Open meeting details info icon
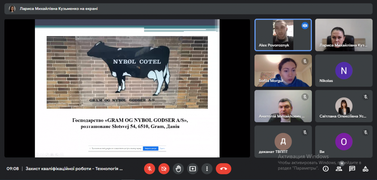Viewport: 377px width, 180px height. (x=326, y=169)
